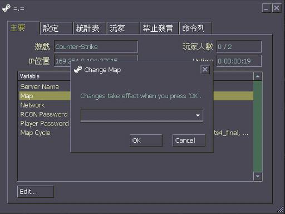Open the 命令列 tab
The image size is (285, 214).
(195, 28)
